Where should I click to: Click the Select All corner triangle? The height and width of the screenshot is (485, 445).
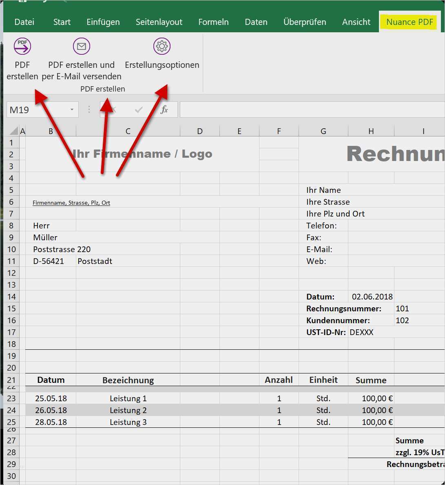click(14, 131)
